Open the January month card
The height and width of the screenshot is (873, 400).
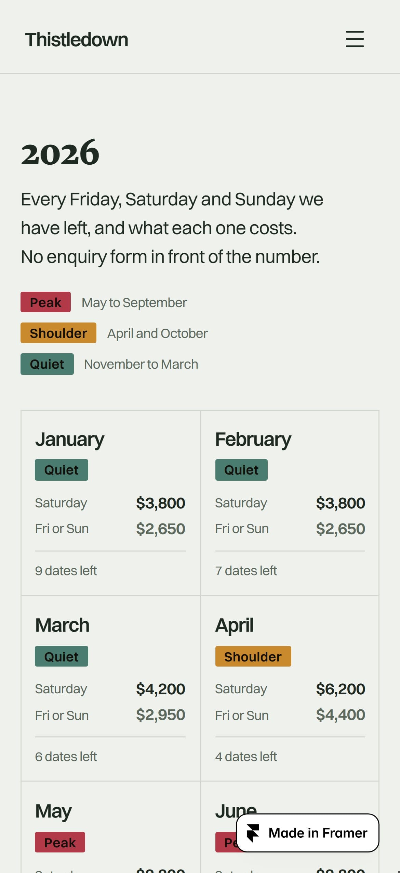(111, 503)
